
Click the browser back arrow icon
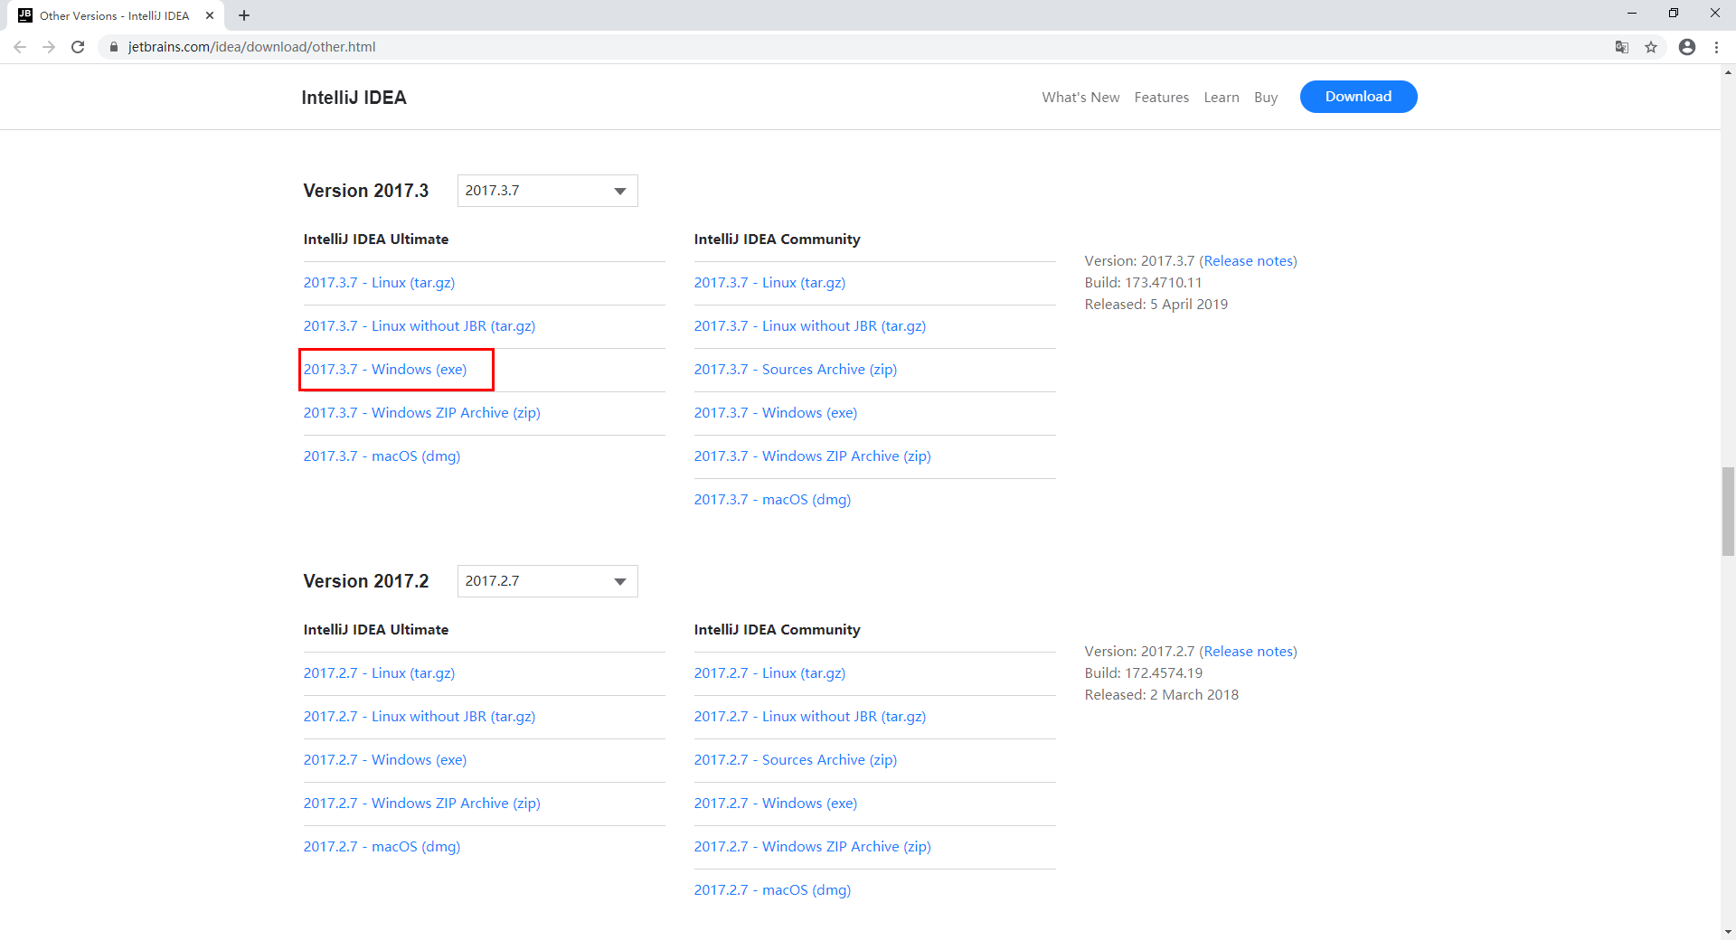coord(20,47)
